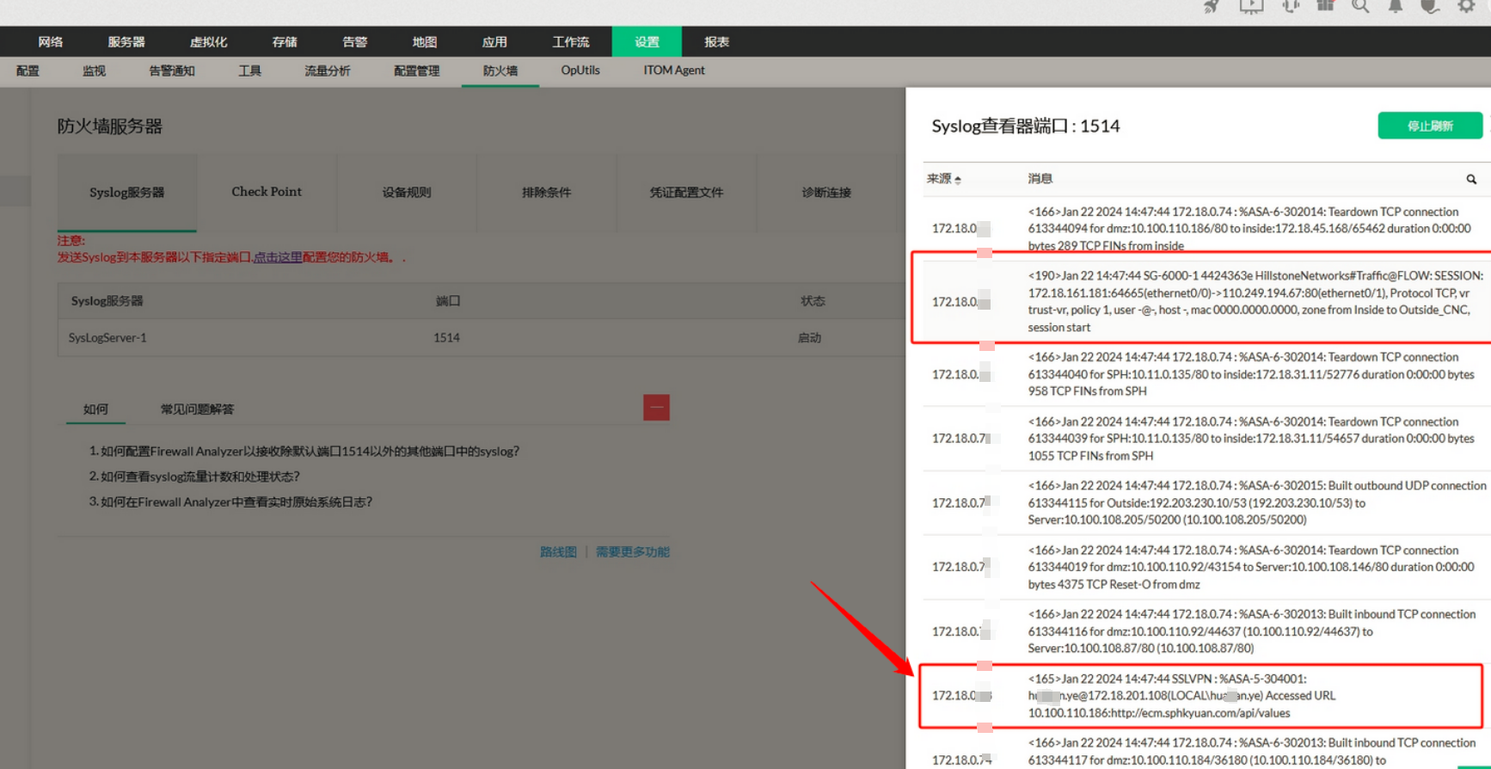Click the 启动 status cell
The width and height of the screenshot is (1491, 769).
pos(809,337)
